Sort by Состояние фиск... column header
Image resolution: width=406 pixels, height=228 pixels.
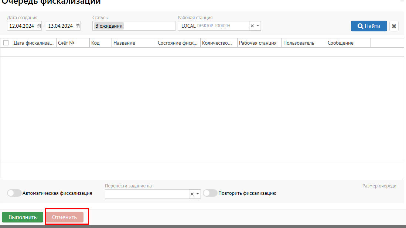coord(178,43)
